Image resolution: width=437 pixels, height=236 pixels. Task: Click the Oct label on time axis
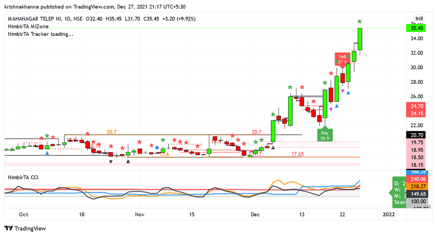(24, 215)
